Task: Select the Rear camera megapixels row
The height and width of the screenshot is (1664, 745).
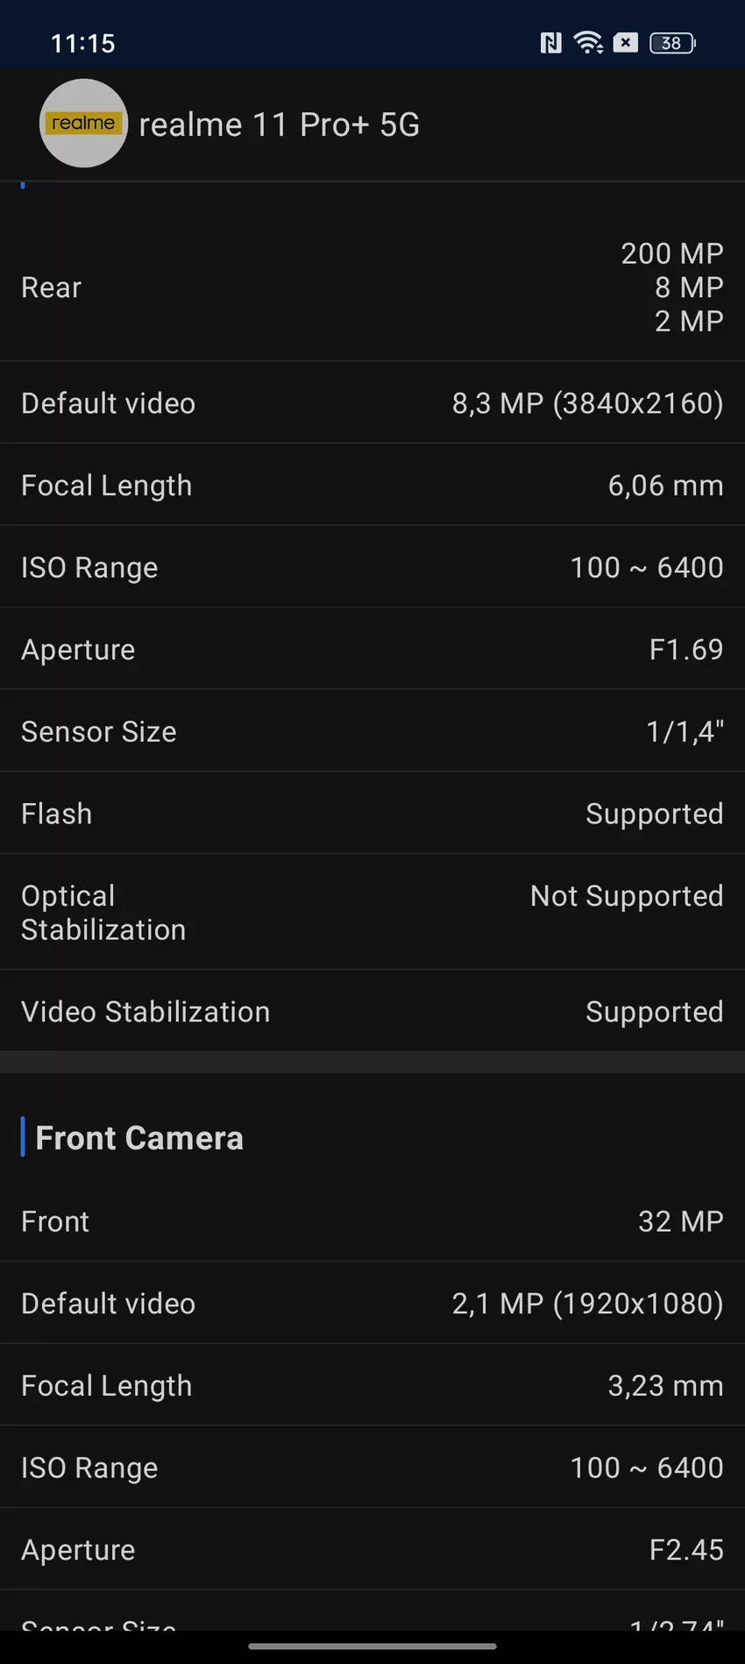Action: (x=372, y=288)
